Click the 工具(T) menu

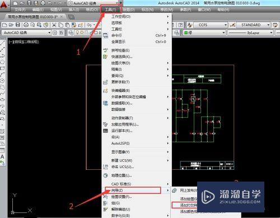pos(110,10)
